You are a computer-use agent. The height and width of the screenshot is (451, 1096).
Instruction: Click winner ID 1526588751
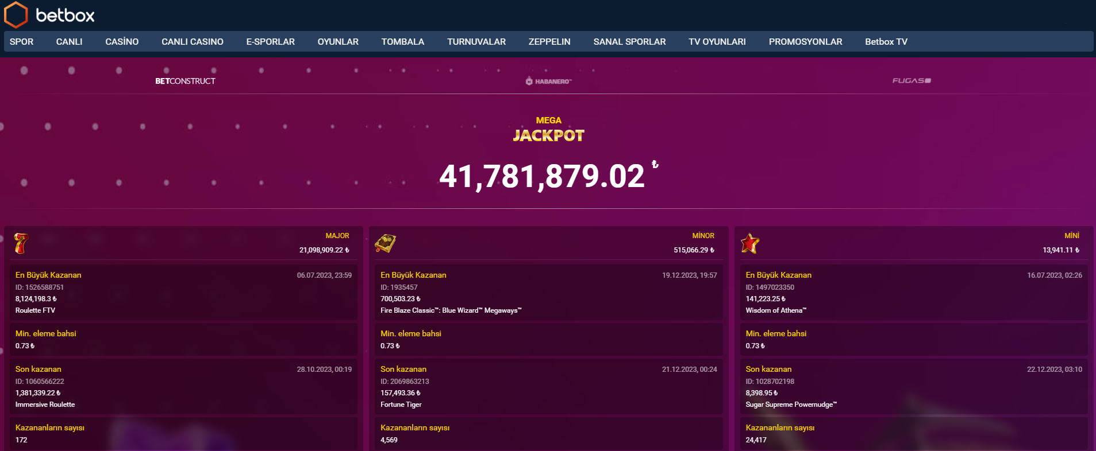(x=39, y=287)
